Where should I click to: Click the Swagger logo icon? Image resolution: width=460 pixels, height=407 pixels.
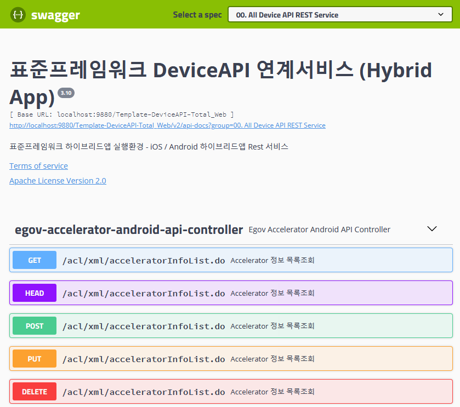click(x=18, y=15)
